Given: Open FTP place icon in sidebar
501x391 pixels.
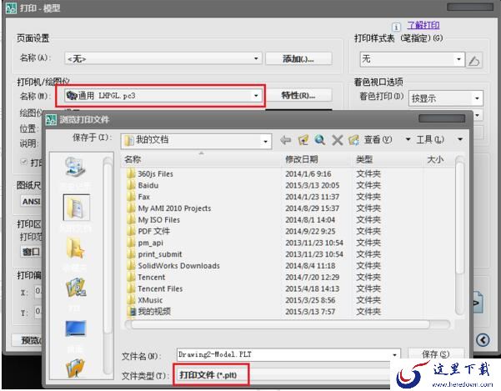Looking at the screenshot, I should [x=76, y=287].
